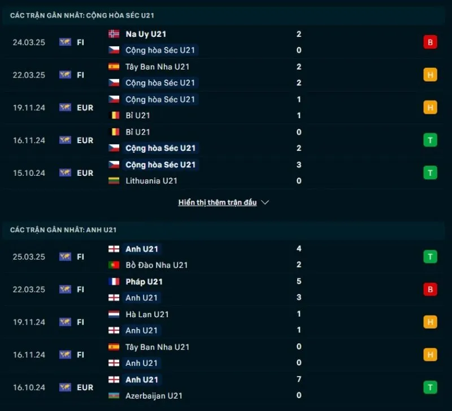Open the Lithuania U21 team link
Screen dimensions: 452x411
point(151,181)
